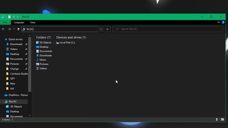Open the Computer ribbon tab
Screen dimensions: 228x128
coord(19,22)
